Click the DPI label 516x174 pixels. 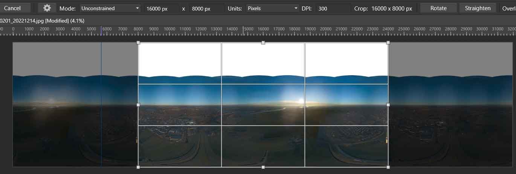(x=307, y=8)
